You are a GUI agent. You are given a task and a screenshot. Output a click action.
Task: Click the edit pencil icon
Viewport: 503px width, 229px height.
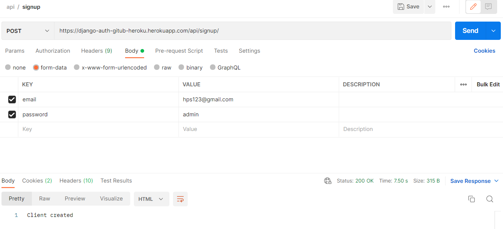coord(473,7)
